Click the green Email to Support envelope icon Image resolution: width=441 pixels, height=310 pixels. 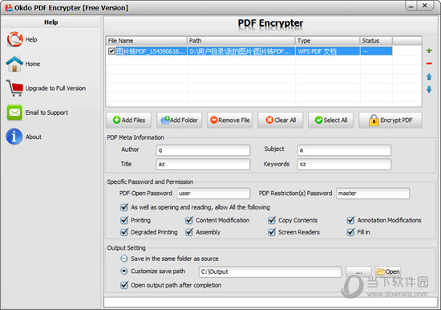pyautogui.click(x=14, y=112)
